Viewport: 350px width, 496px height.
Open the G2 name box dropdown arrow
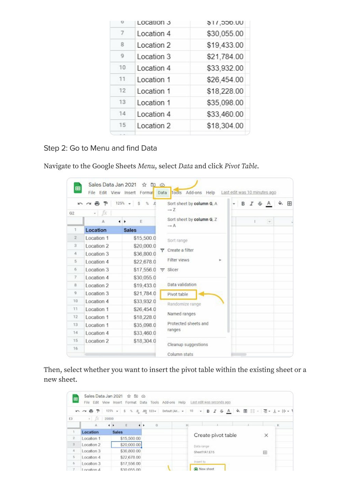coord(95,213)
